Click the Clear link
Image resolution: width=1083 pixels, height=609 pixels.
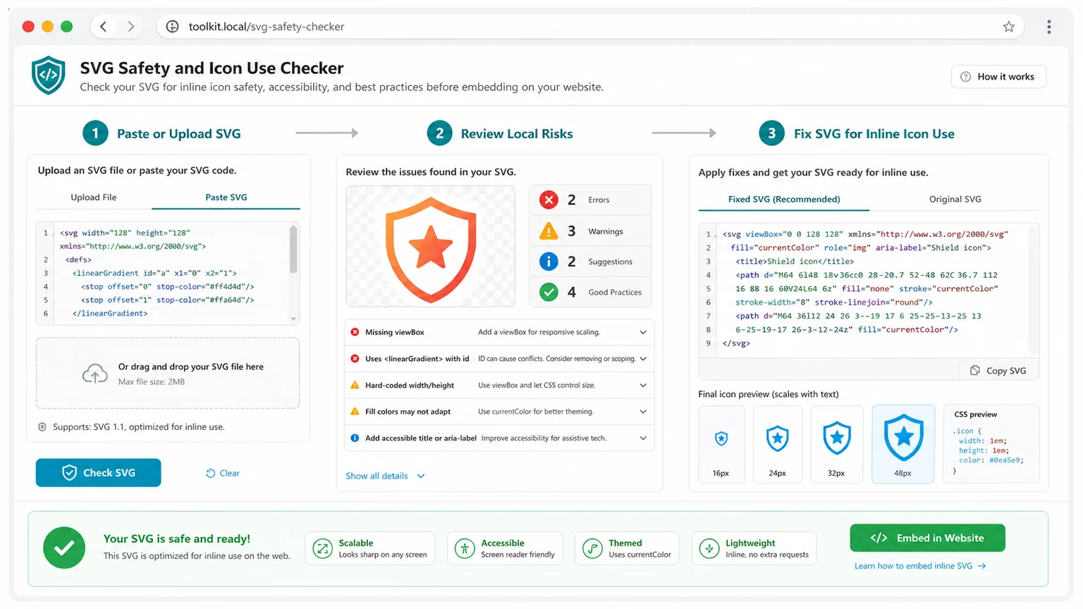[x=223, y=473]
